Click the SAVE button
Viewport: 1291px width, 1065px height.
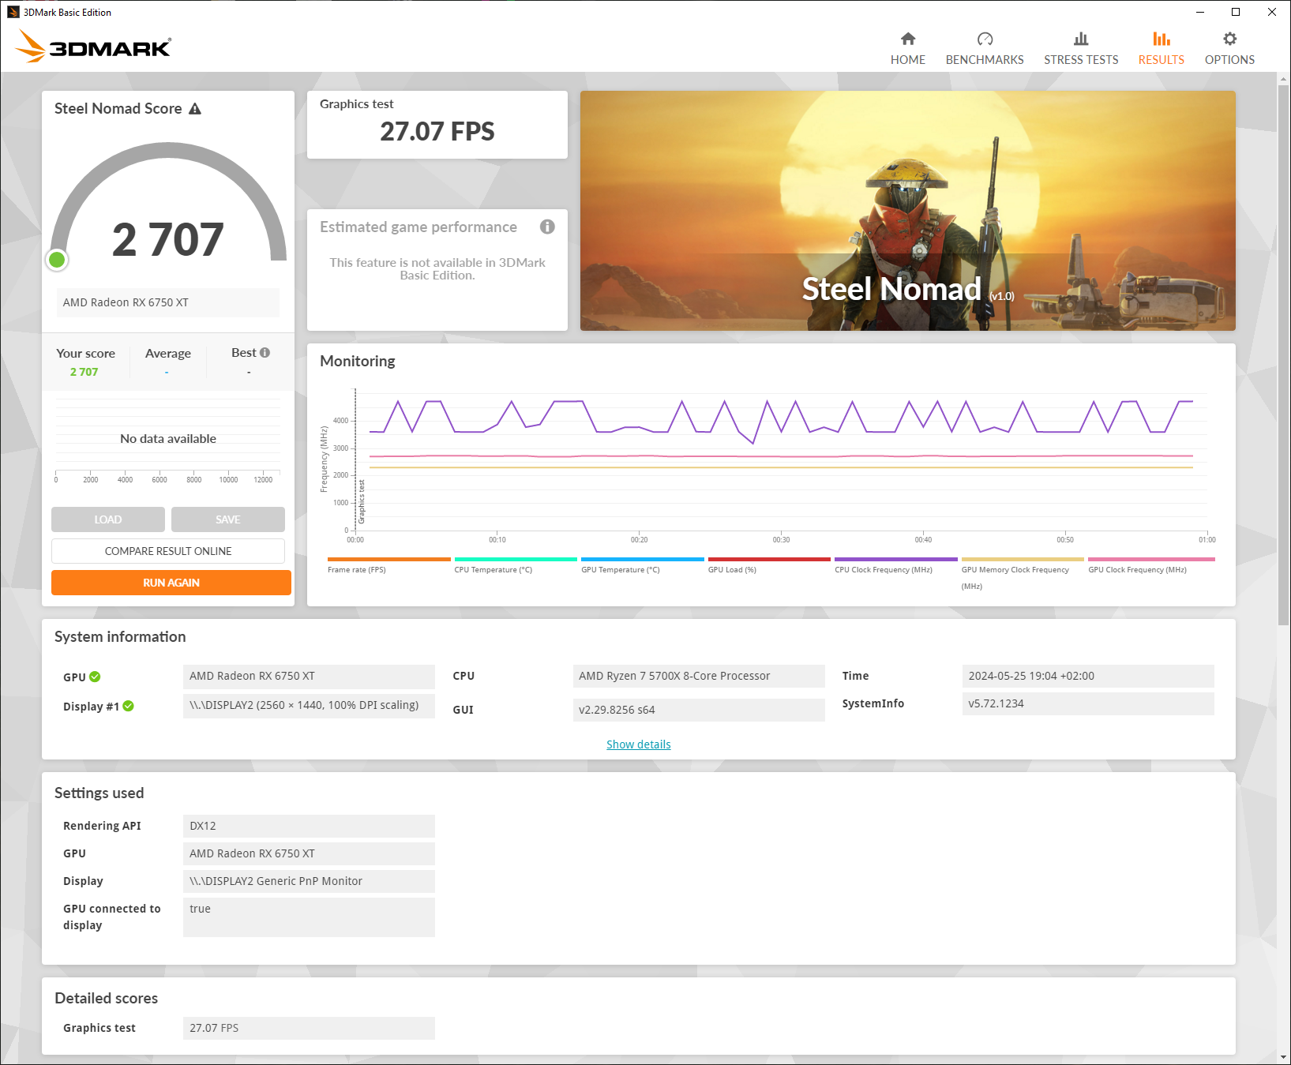[228, 519]
